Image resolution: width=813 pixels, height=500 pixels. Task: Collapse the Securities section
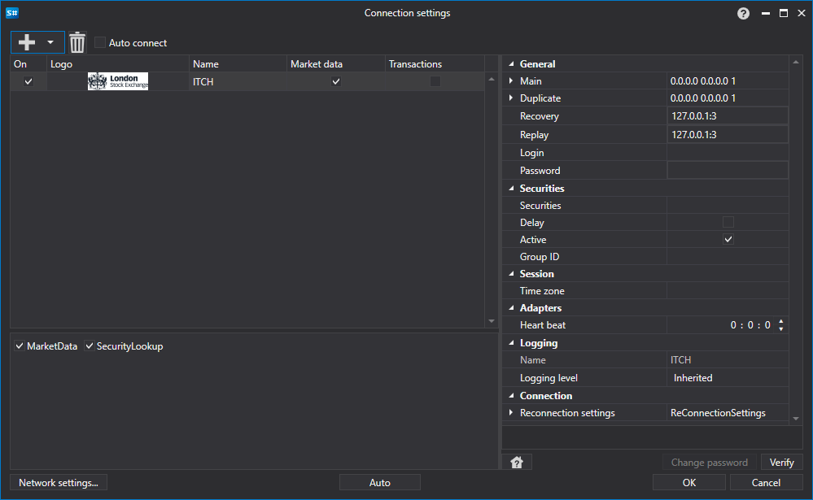point(511,188)
